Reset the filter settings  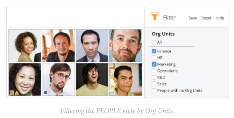[x=206, y=18]
